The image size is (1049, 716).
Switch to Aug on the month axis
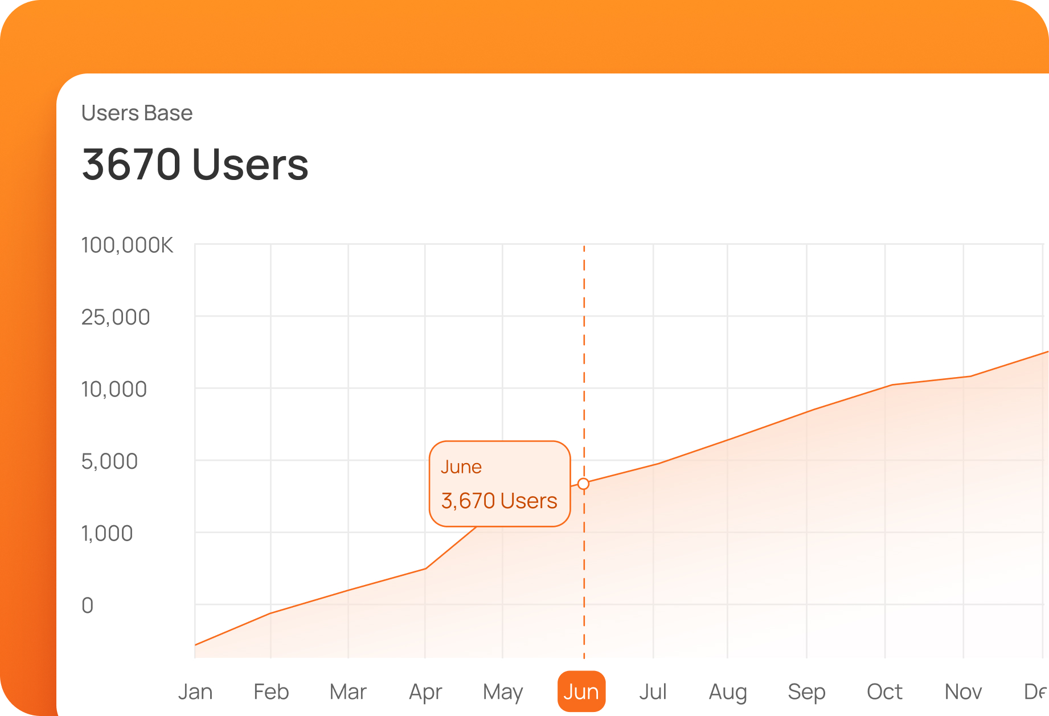[728, 692]
